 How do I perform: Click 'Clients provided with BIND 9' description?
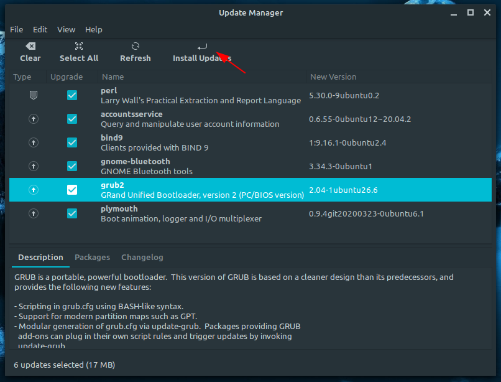click(x=155, y=148)
